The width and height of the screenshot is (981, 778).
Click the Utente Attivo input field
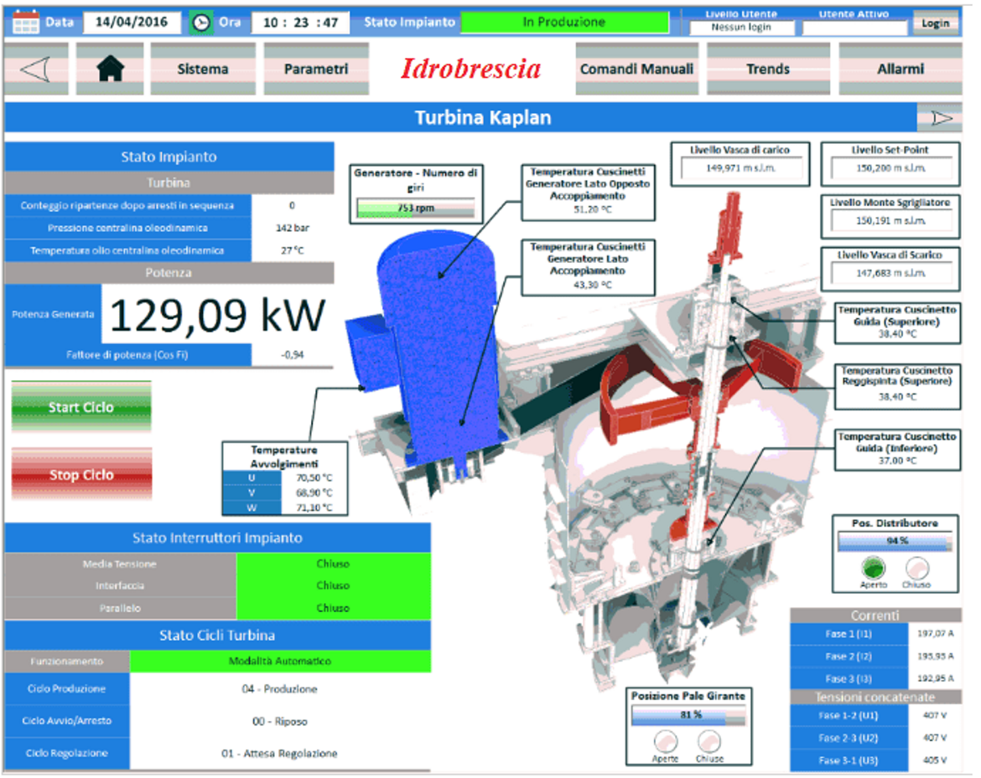click(854, 28)
